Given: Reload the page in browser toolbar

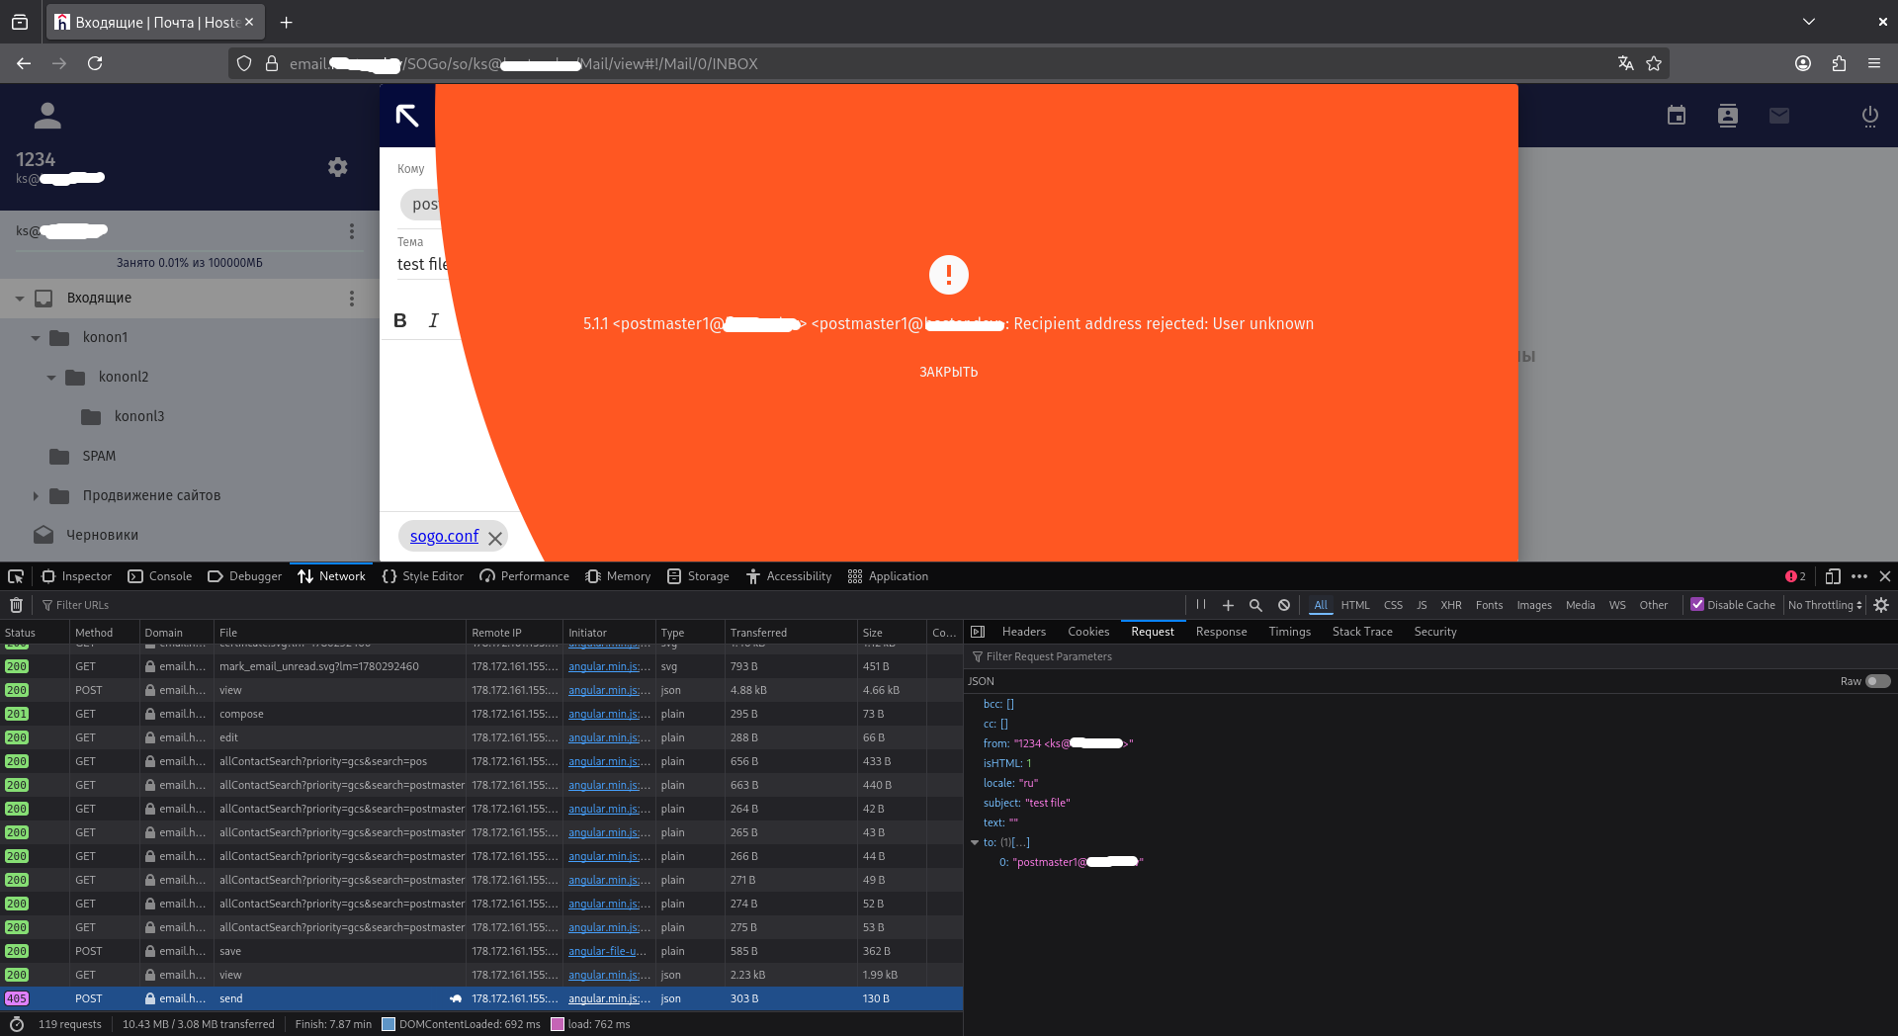Looking at the screenshot, I should pyautogui.click(x=95, y=63).
